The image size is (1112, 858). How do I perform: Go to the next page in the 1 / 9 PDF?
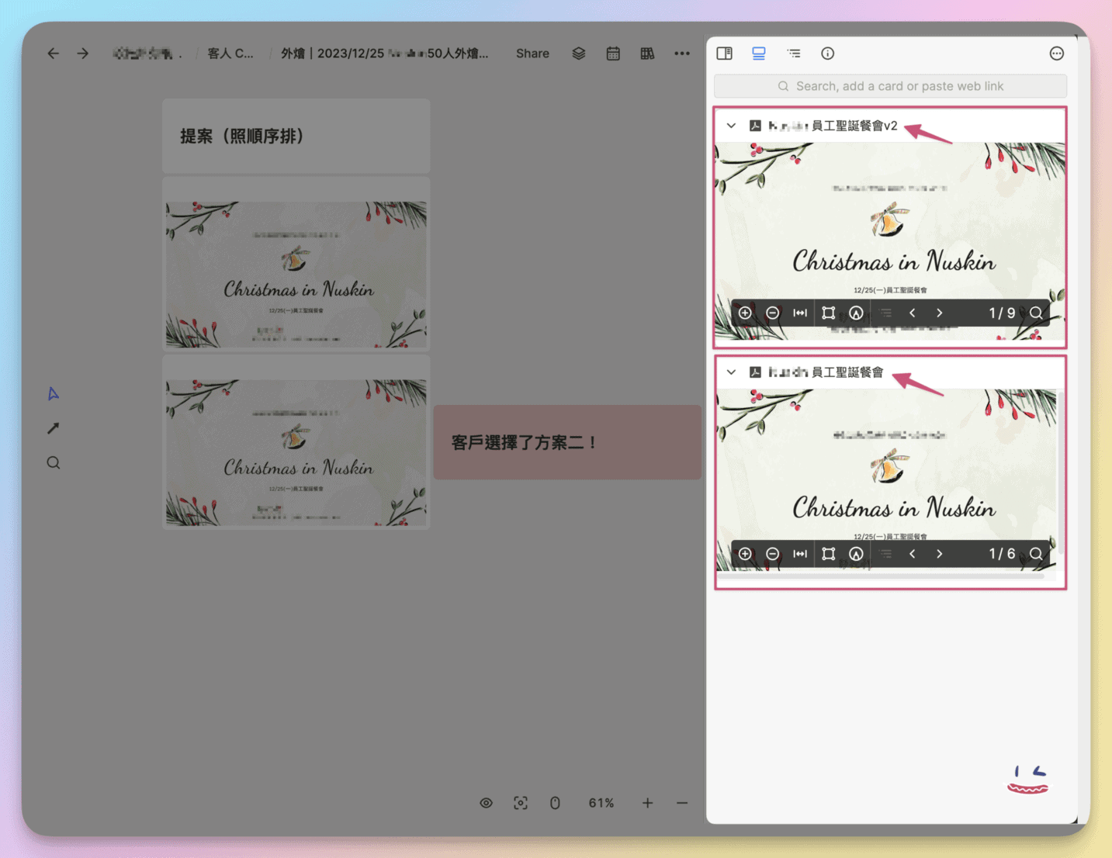940,313
